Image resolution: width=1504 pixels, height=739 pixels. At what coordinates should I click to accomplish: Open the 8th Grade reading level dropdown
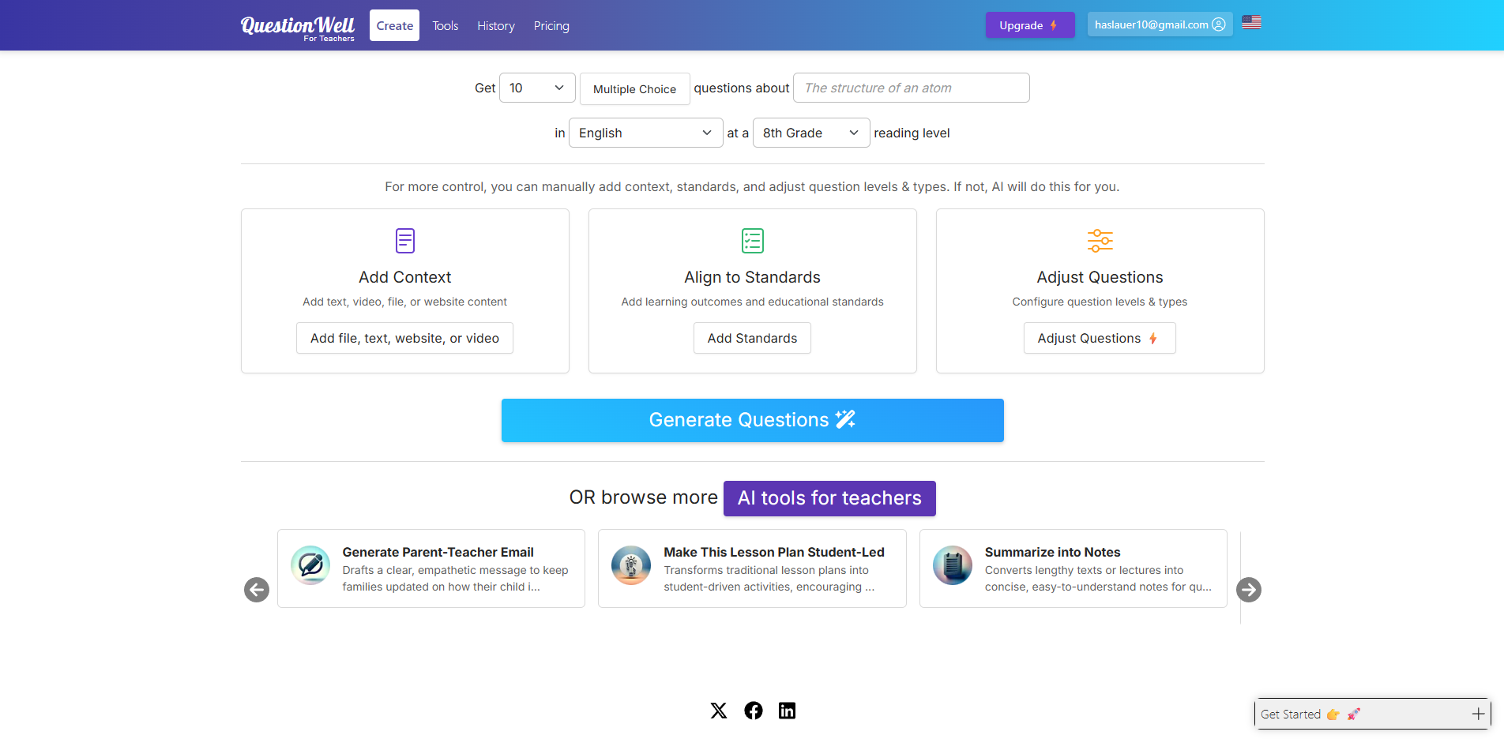pos(810,133)
